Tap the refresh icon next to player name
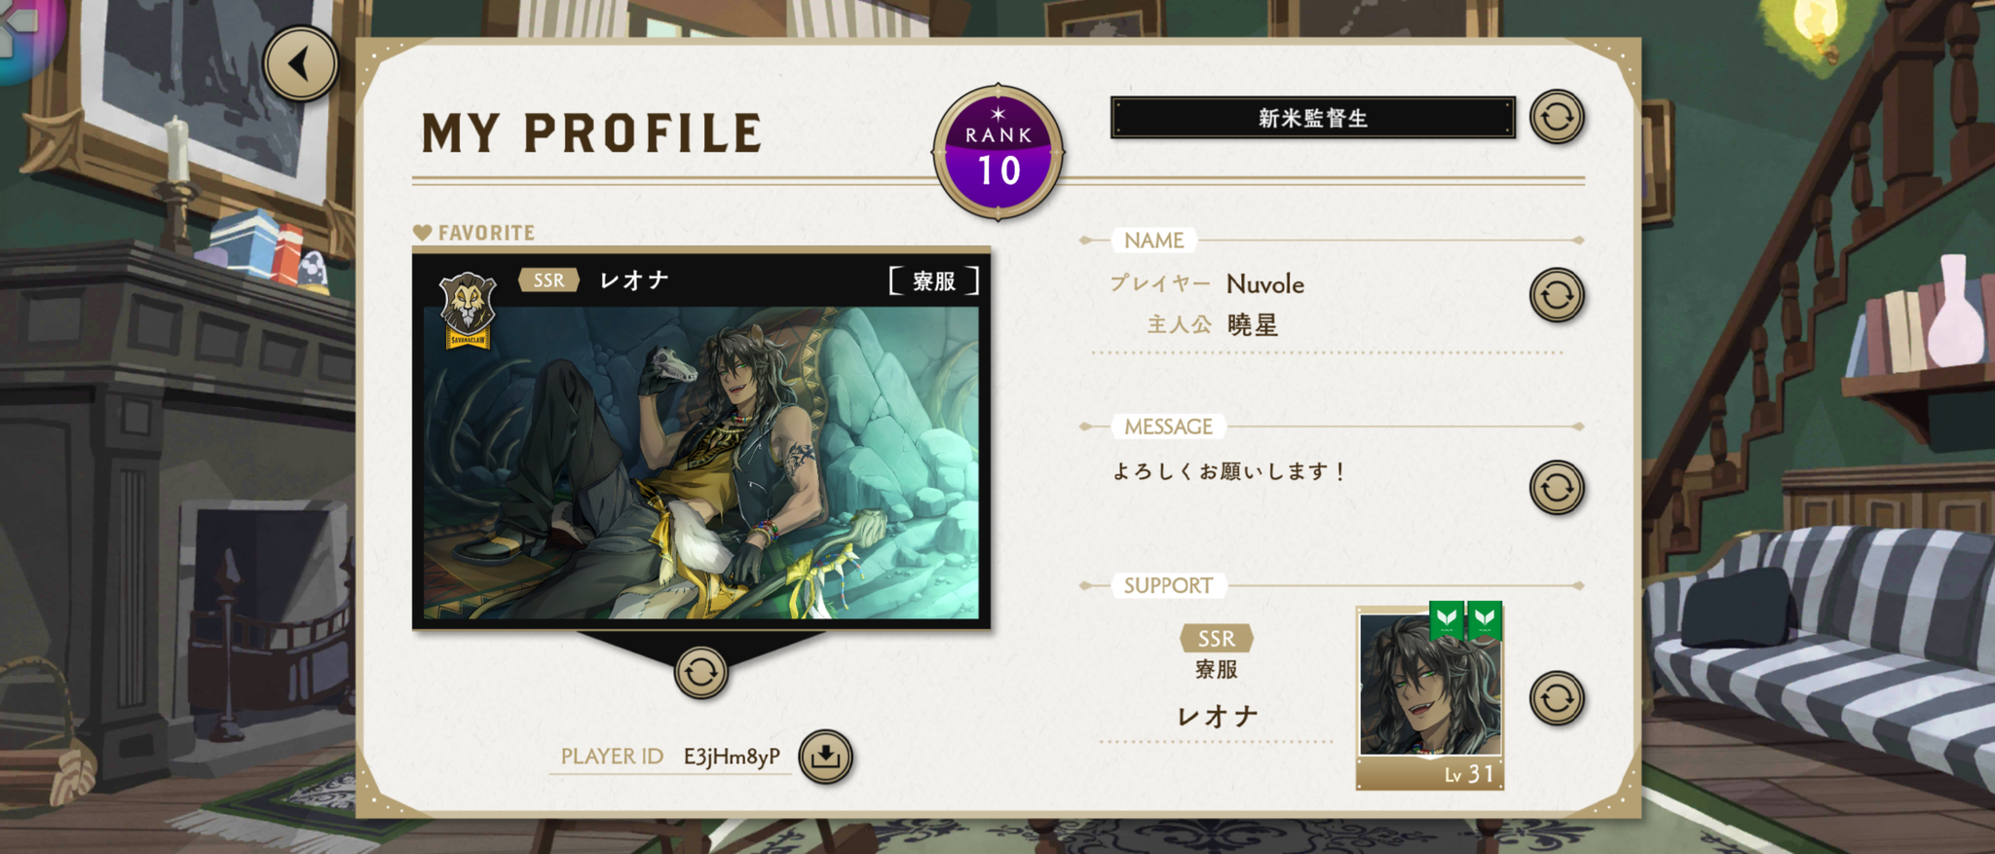This screenshot has width=1995, height=854. 1557,295
